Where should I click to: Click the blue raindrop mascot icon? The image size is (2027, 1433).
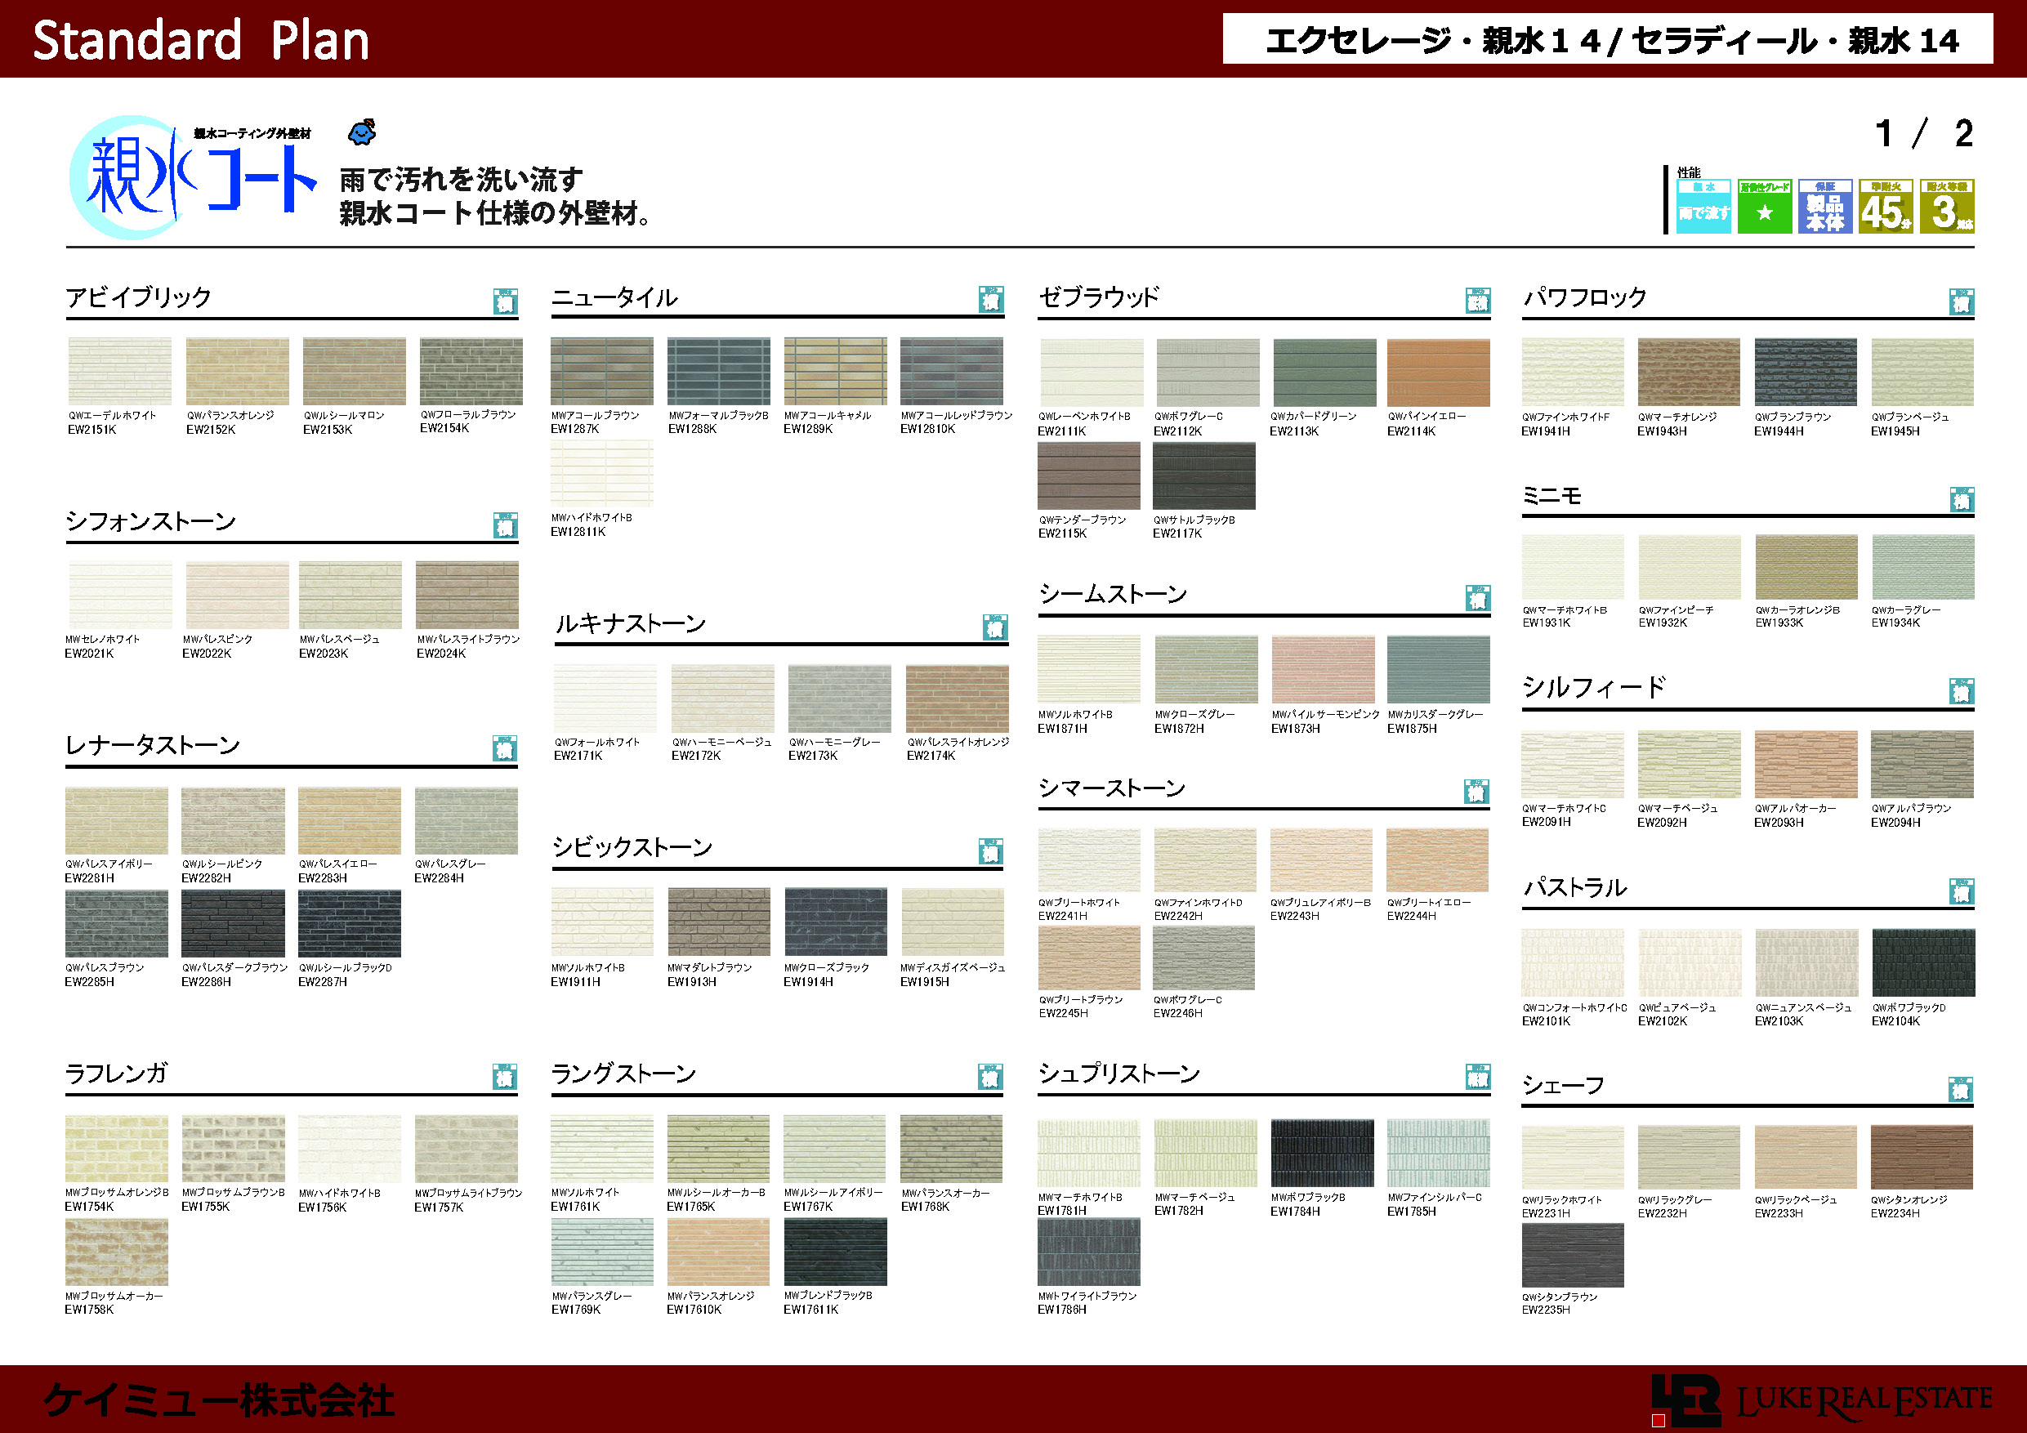click(x=362, y=132)
